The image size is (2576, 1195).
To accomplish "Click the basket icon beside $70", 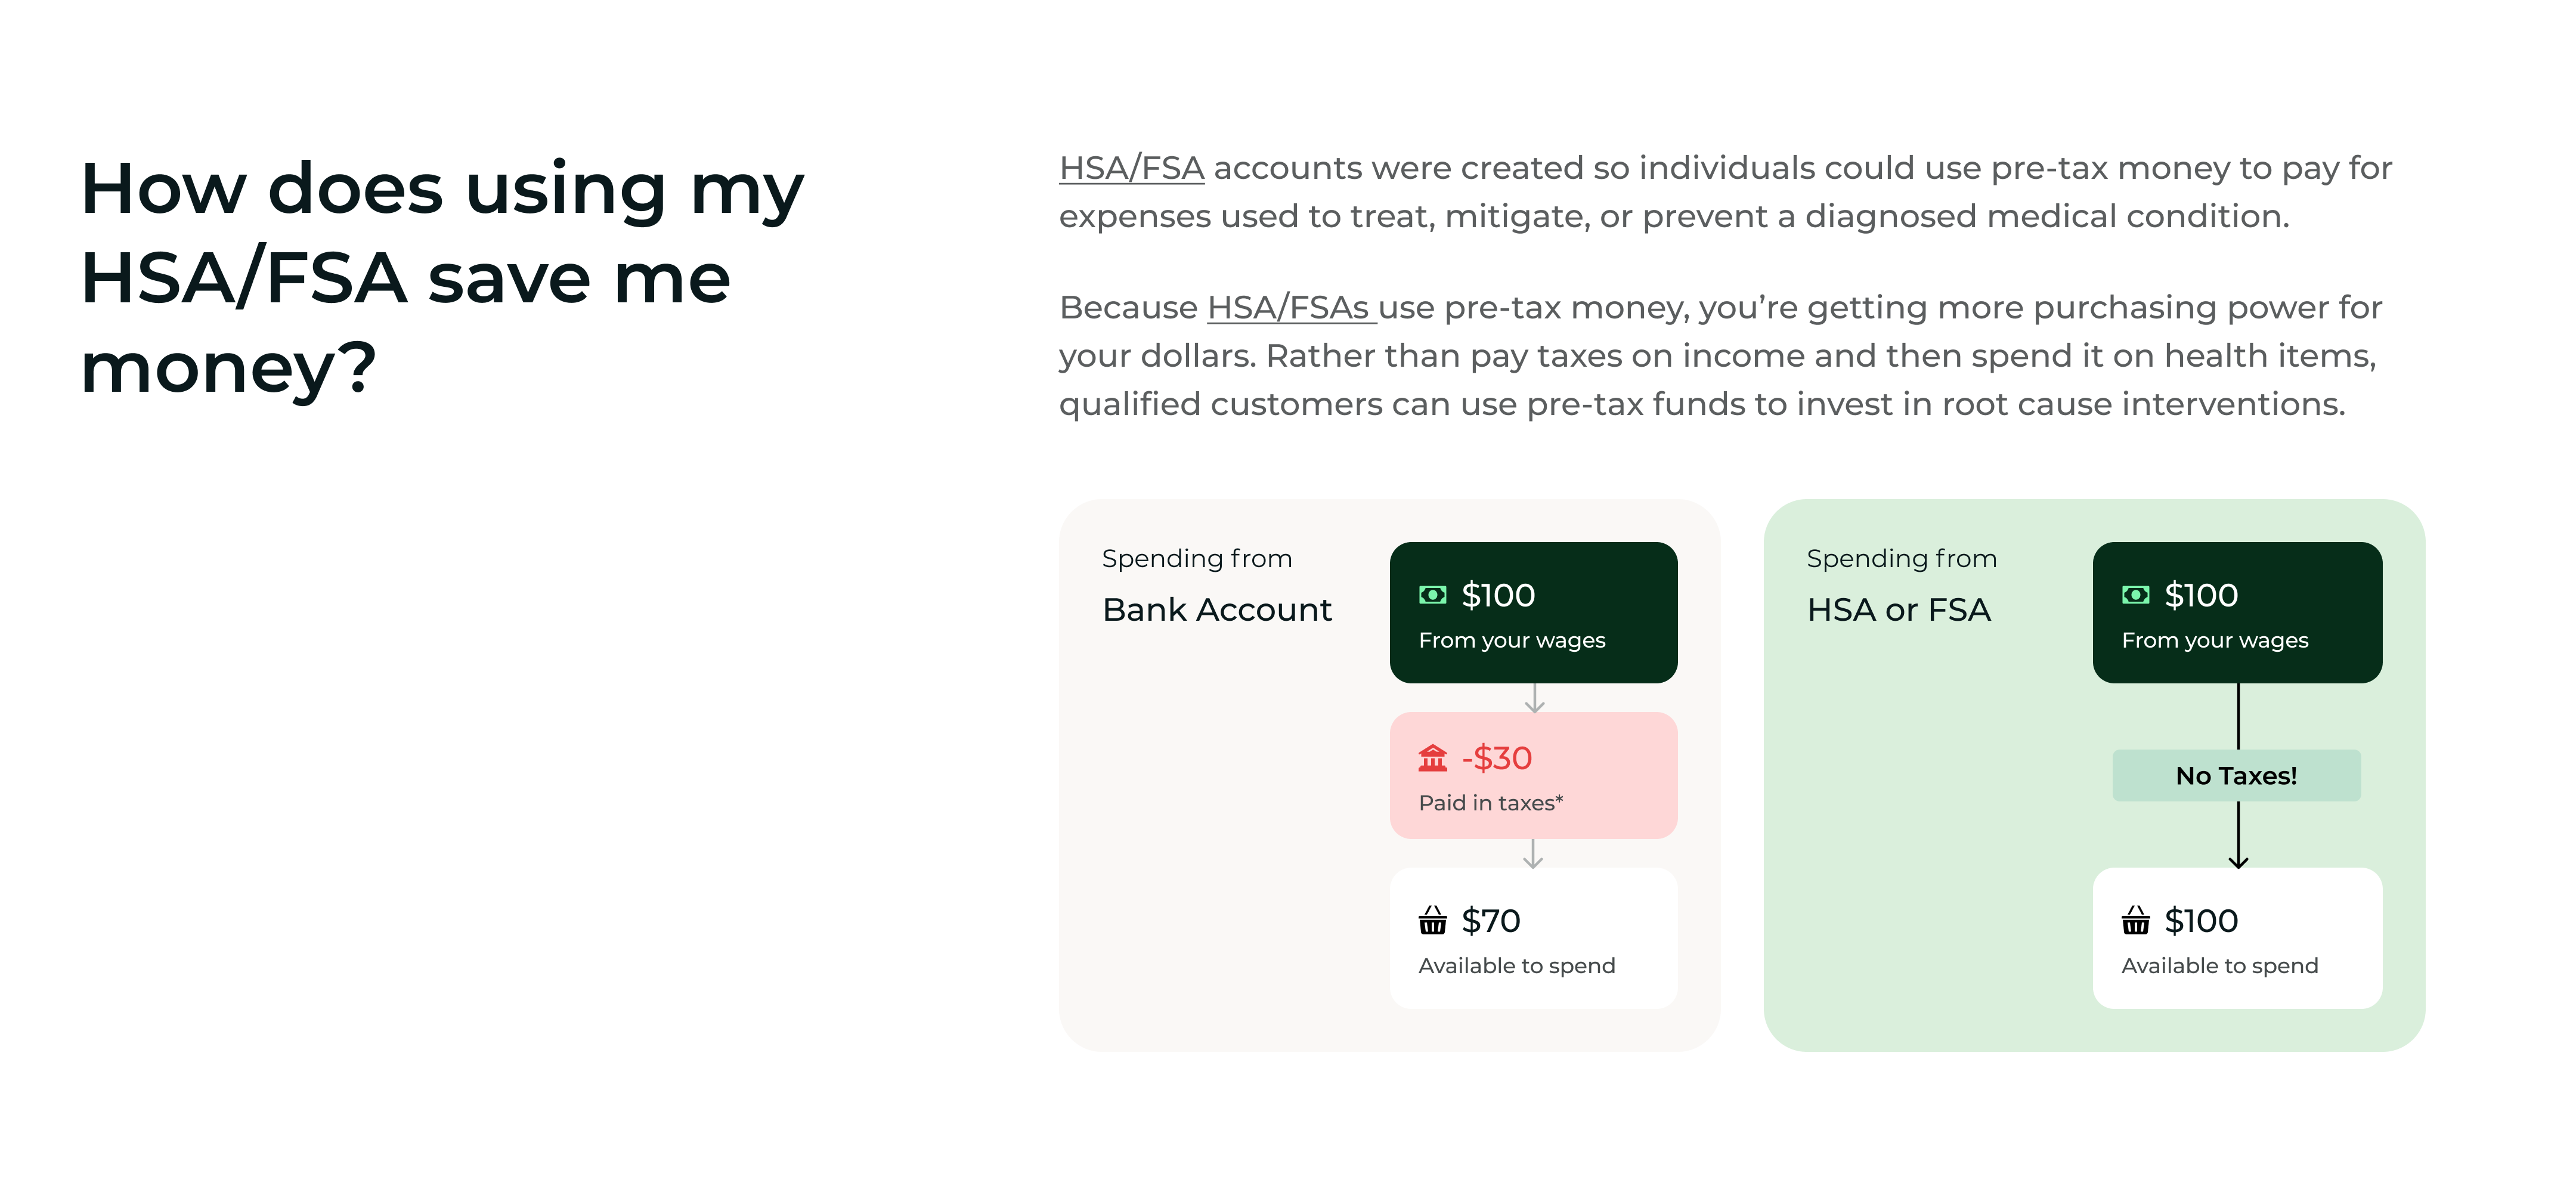I will (x=1432, y=920).
